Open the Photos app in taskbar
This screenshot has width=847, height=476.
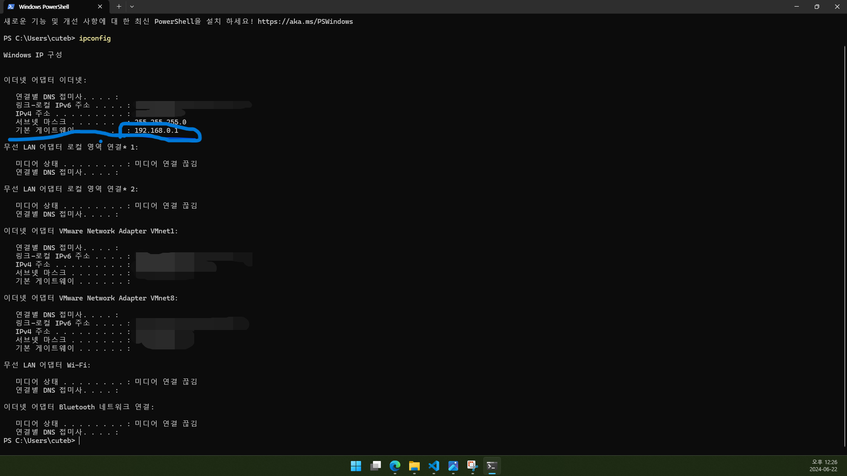(453, 466)
